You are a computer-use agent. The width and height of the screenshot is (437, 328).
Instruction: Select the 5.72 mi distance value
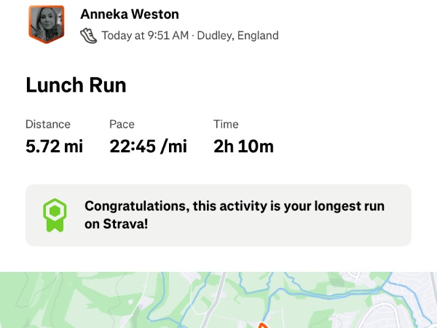point(54,147)
